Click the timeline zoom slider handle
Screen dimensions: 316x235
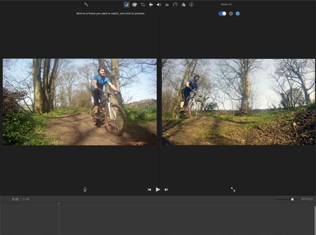click(292, 199)
